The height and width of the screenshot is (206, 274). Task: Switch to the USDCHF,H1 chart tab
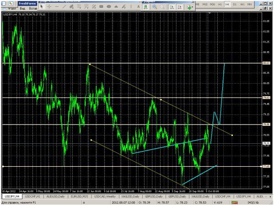[x=32, y=196]
